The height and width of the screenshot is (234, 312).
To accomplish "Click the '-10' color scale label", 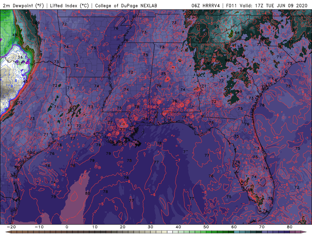I will pos(39,227).
